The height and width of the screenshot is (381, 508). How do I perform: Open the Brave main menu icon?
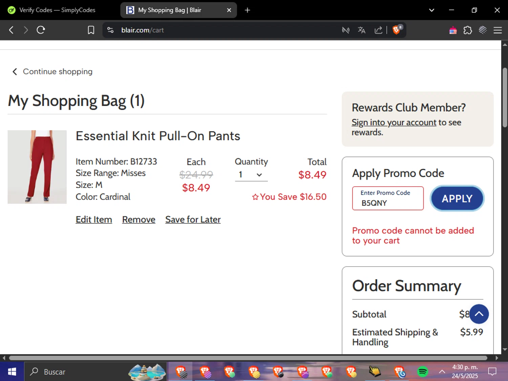tap(498, 30)
